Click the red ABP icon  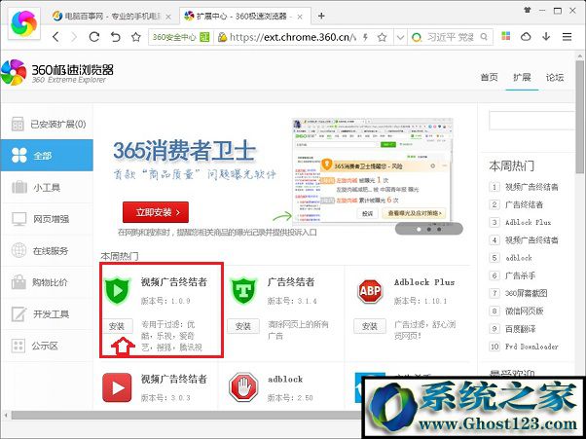point(370,291)
